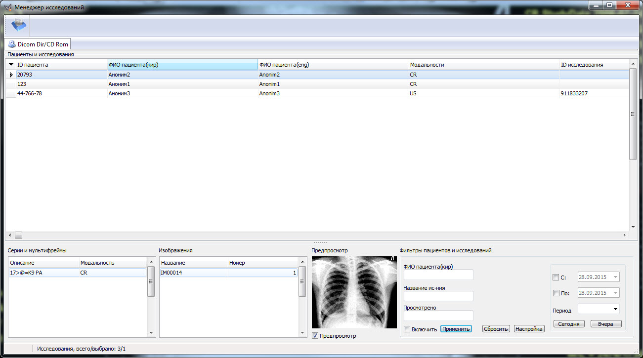
Task: Click the Сегодня button
Action: click(569, 324)
